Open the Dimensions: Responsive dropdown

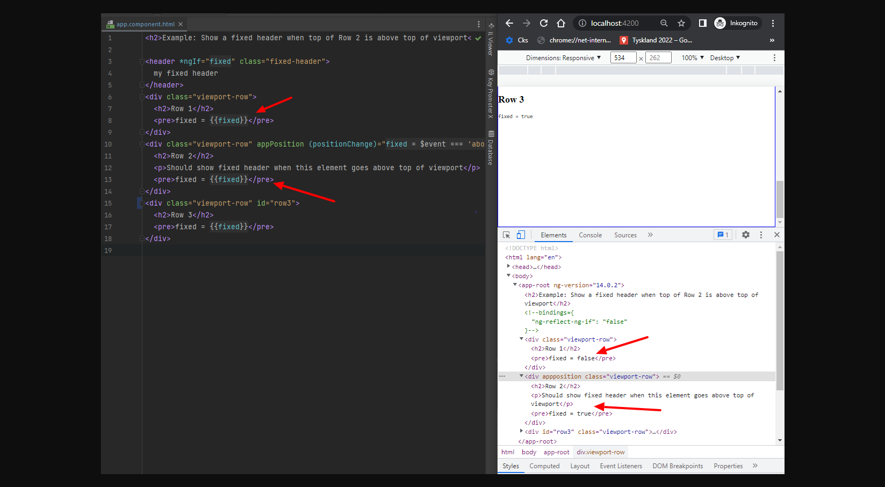564,57
